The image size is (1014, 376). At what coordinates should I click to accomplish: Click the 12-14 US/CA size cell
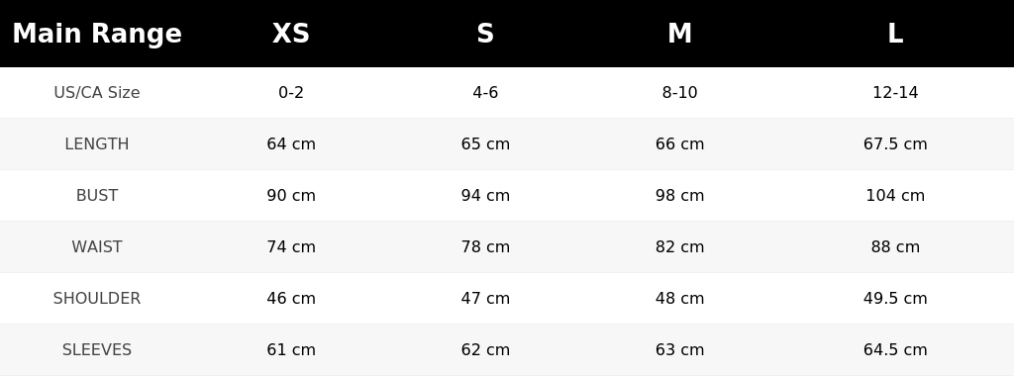[x=895, y=92]
